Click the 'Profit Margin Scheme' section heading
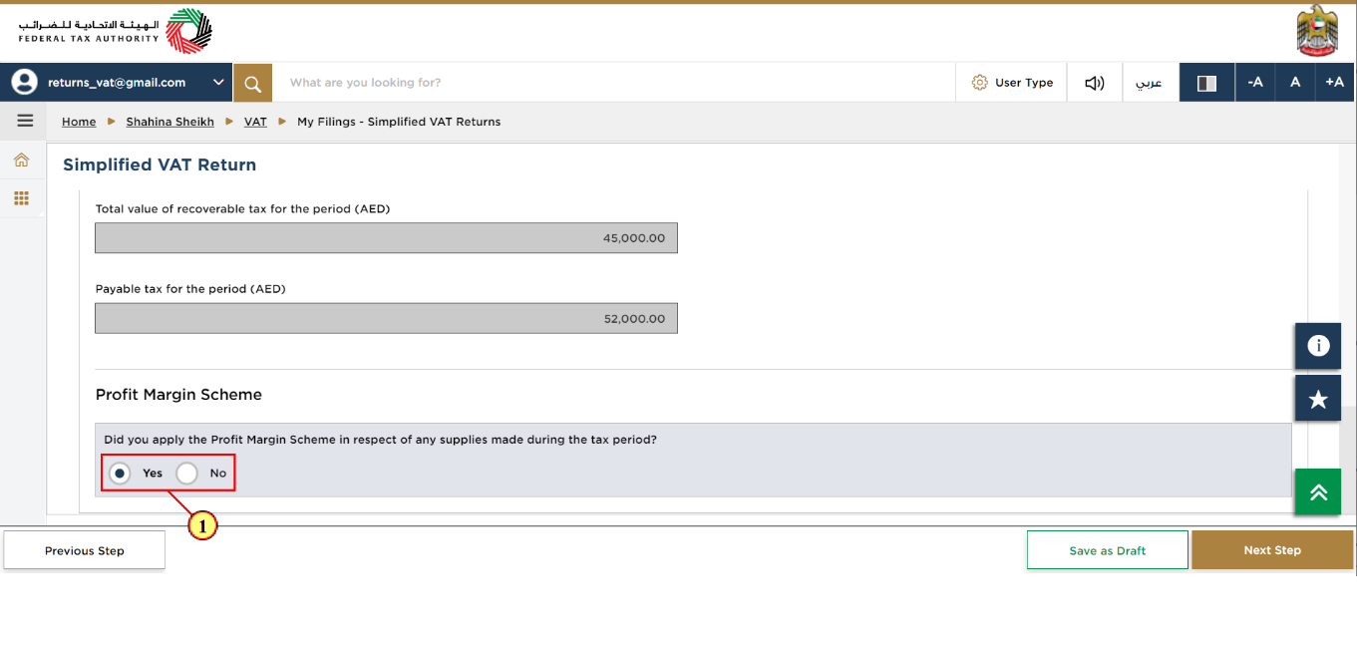Screen dimensions: 1357x646 (178, 395)
